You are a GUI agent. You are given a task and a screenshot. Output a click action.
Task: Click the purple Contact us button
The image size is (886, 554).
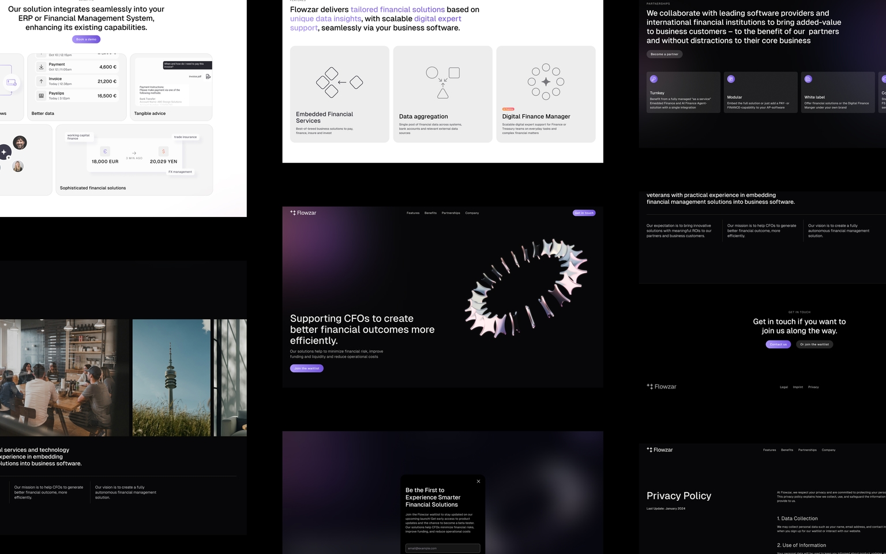778,345
